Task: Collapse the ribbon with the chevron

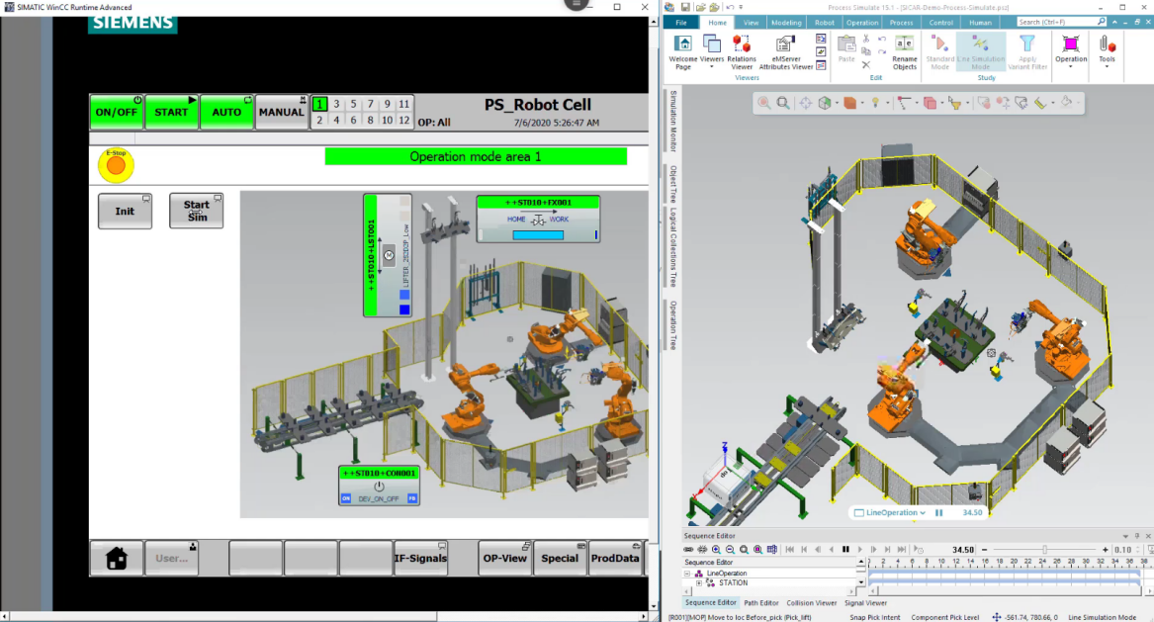Action: pos(1114,22)
